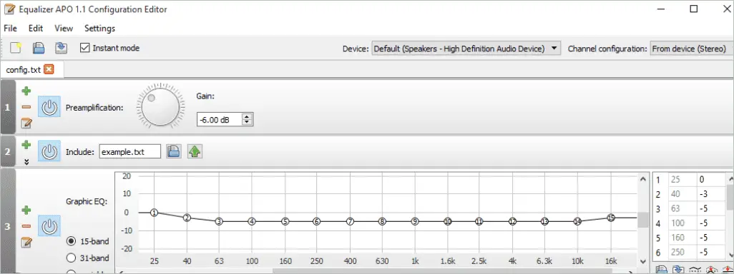Click EQ point 9 at 1k

[x=415, y=222]
